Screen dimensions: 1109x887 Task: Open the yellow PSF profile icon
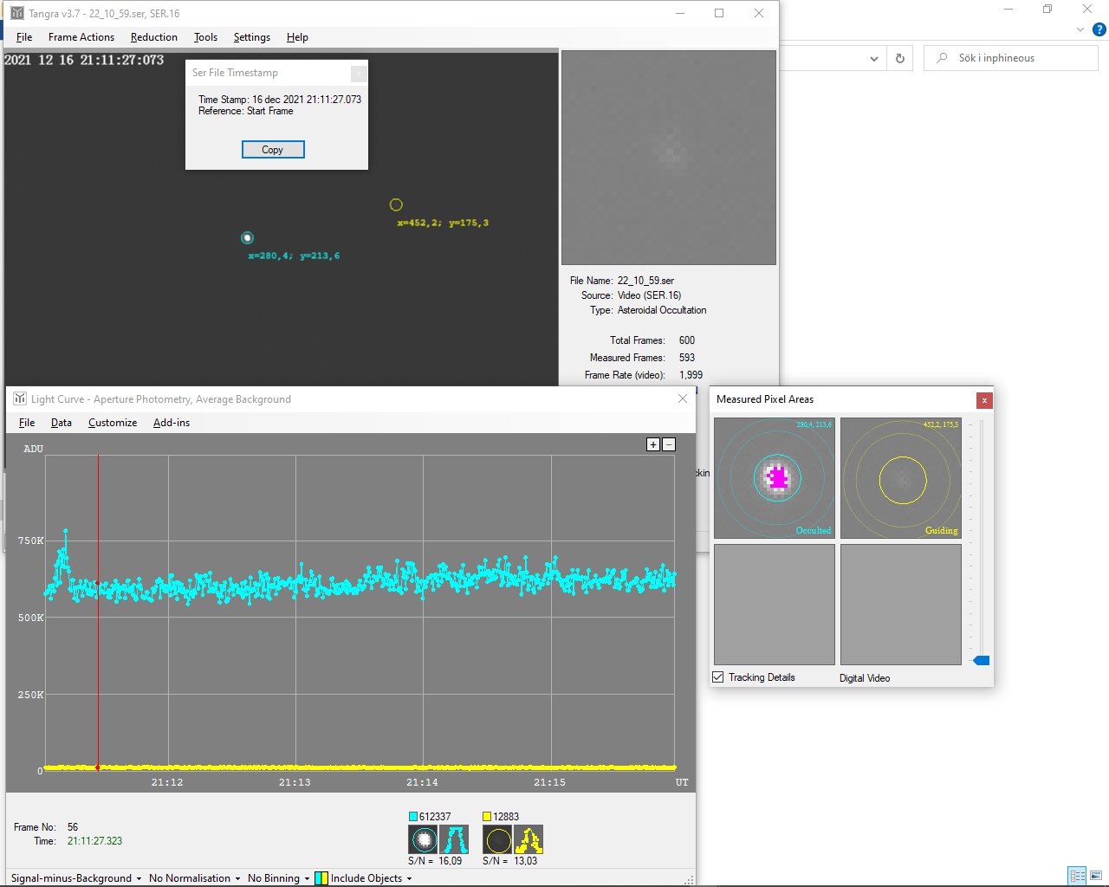(x=529, y=839)
